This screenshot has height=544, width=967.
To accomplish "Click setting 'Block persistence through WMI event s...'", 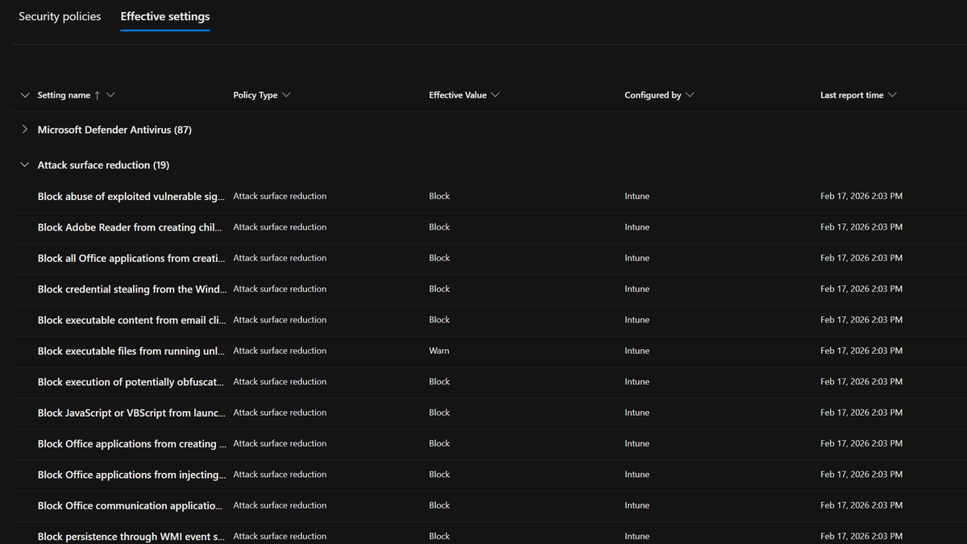I will pos(131,537).
